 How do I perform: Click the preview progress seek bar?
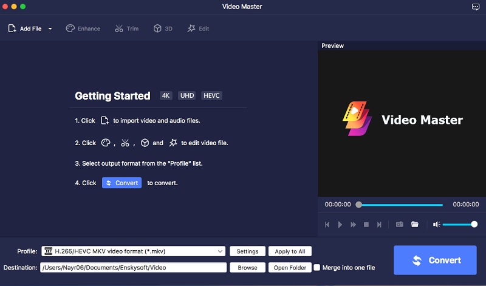click(400, 205)
